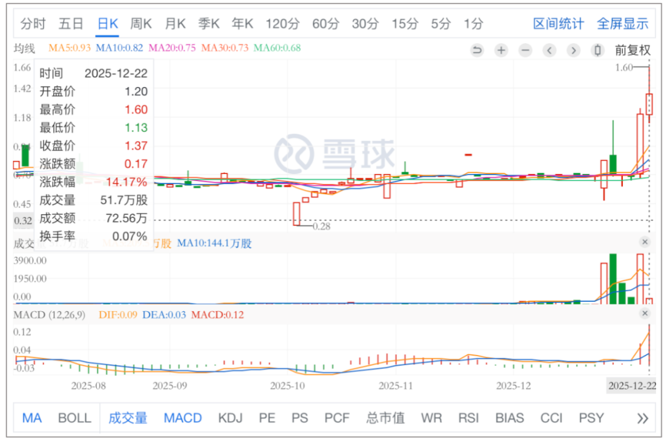Zoom out the chart with minus icon
This screenshot has height=442, width=666.
click(525, 51)
